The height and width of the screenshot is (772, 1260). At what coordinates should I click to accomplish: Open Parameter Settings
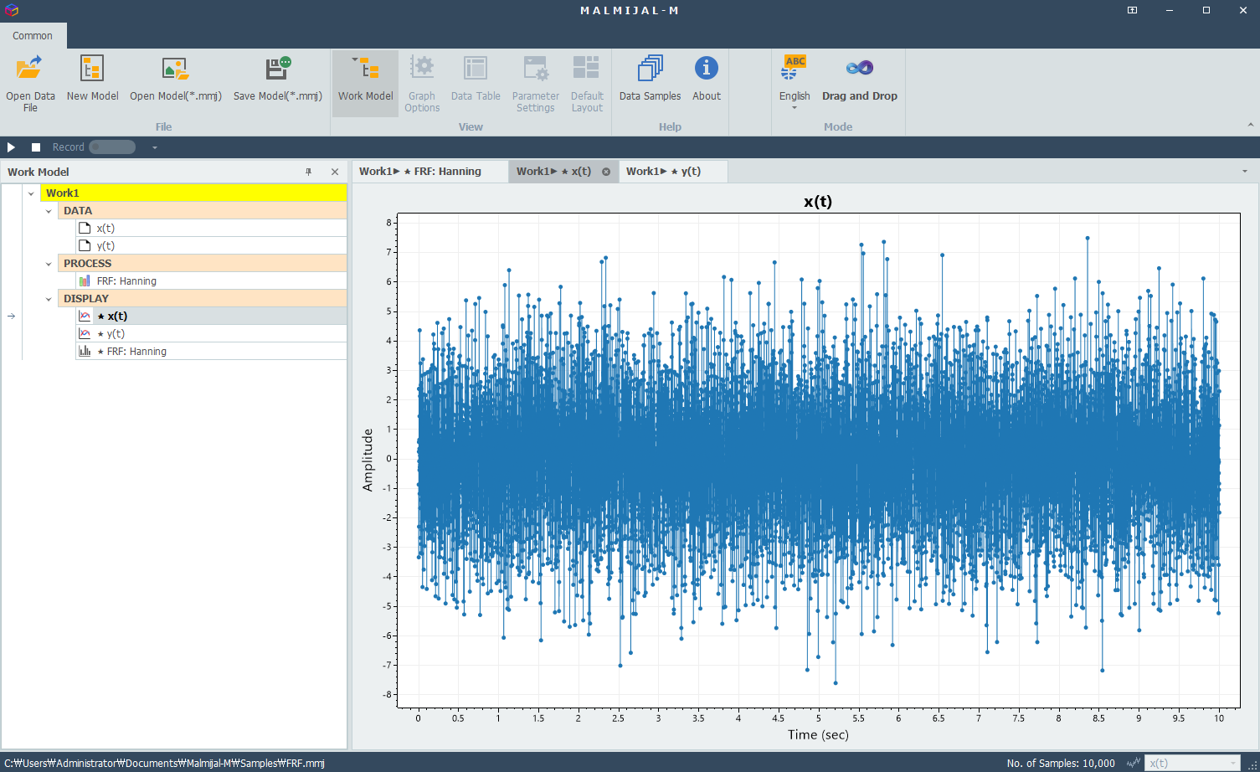tap(536, 83)
